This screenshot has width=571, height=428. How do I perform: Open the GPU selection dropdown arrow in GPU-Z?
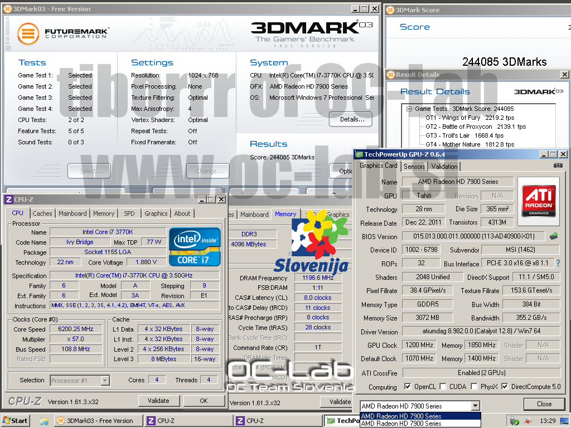coord(475,406)
